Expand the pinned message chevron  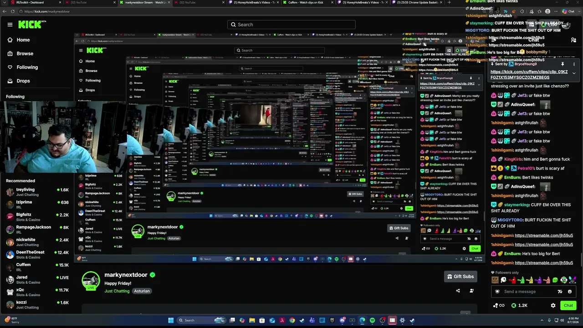pyautogui.click(x=574, y=73)
